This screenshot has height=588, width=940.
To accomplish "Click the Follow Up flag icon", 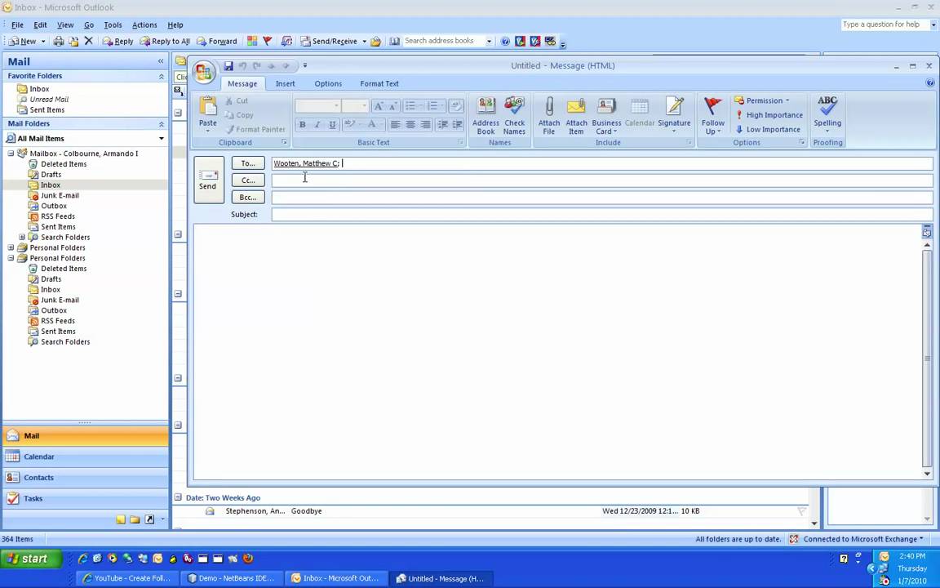I will (713, 116).
